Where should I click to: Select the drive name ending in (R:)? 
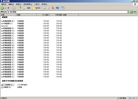pos(9,57)
